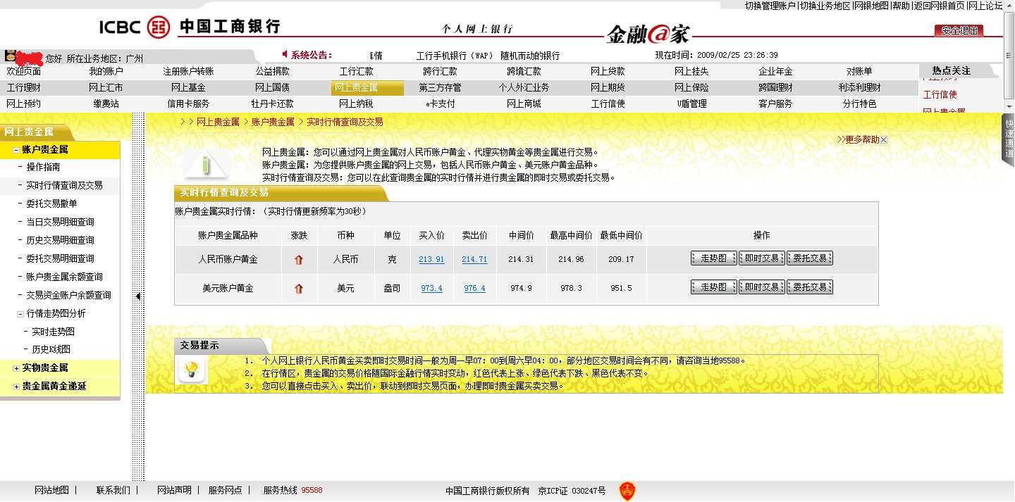Open 历史K线图 in the sidebar
The height and width of the screenshot is (502, 1015).
51,349
